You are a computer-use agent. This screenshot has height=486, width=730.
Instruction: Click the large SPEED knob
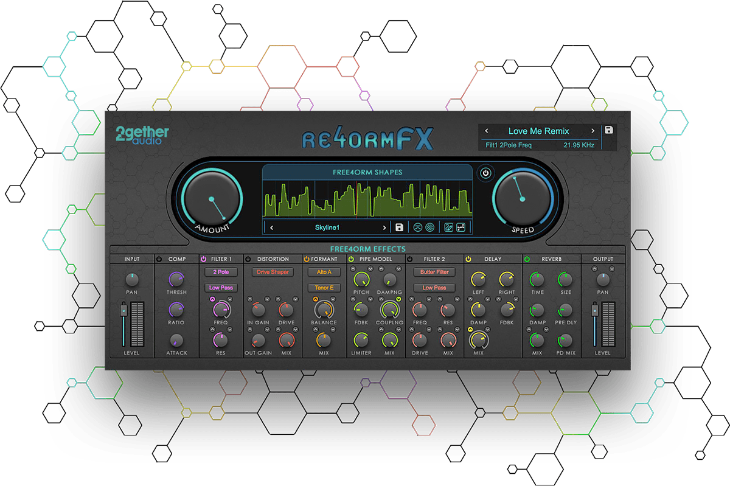pyautogui.click(x=523, y=199)
